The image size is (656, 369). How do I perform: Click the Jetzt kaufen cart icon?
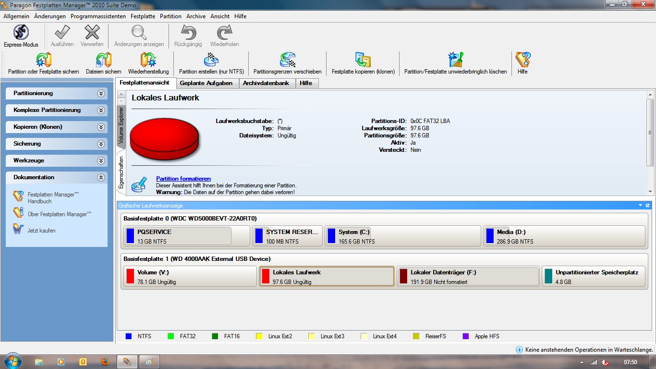18,229
